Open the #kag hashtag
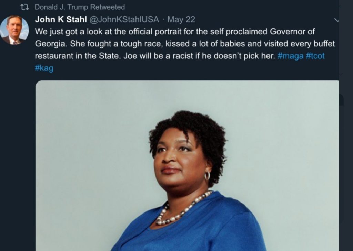Image resolution: width=353 pixels, height=251 pixels. [x=44, y=68]
